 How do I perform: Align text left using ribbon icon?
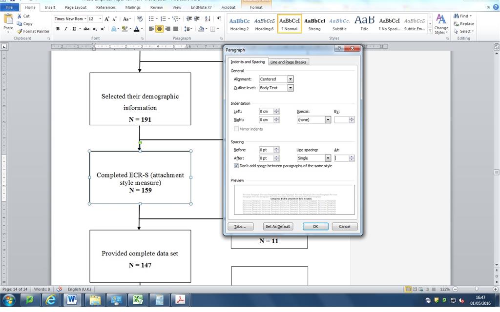click(x=151, y=29)
